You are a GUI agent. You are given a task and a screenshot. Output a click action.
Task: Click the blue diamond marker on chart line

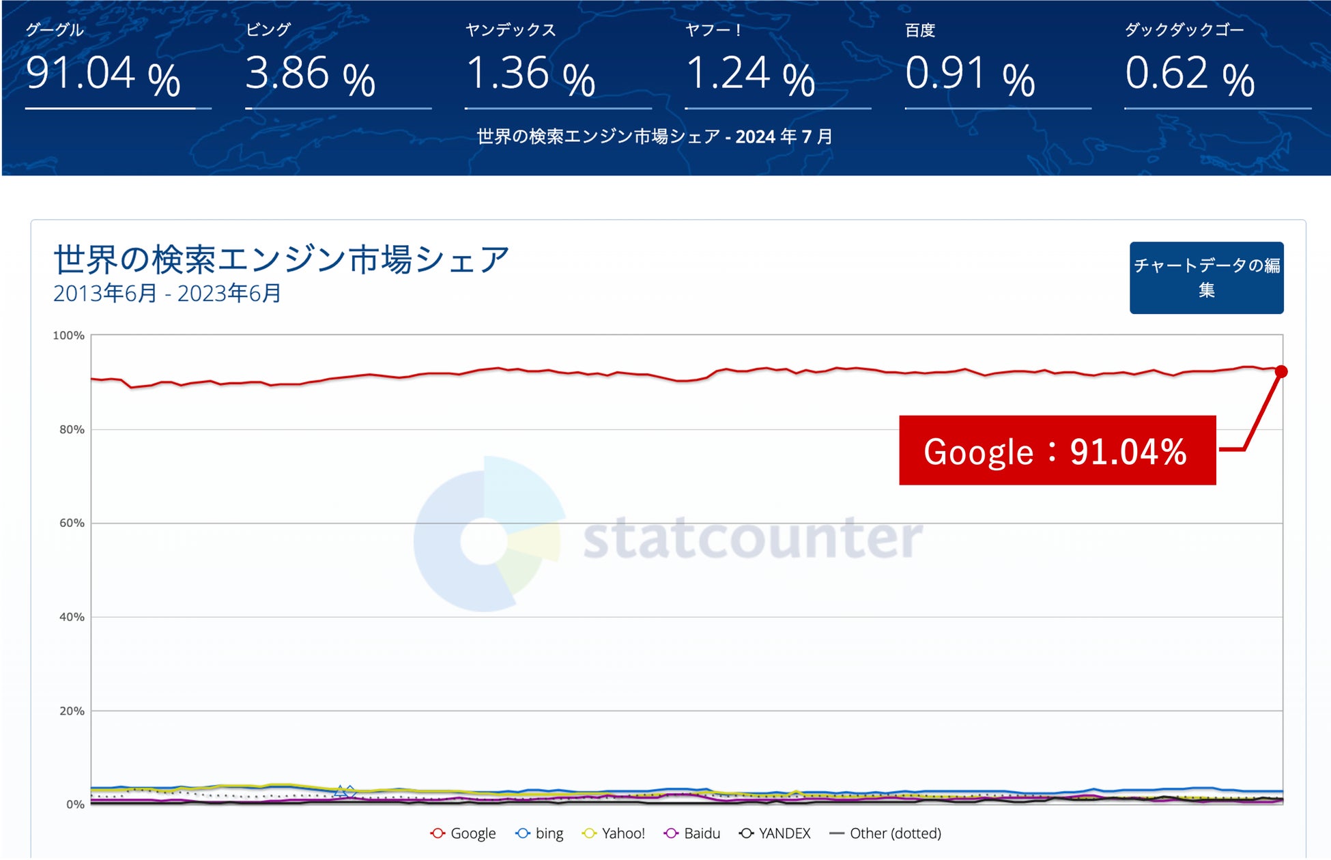[x=350, y=791]
